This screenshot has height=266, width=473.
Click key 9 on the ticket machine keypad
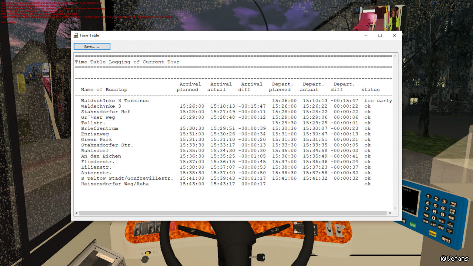tap(442, 215)
